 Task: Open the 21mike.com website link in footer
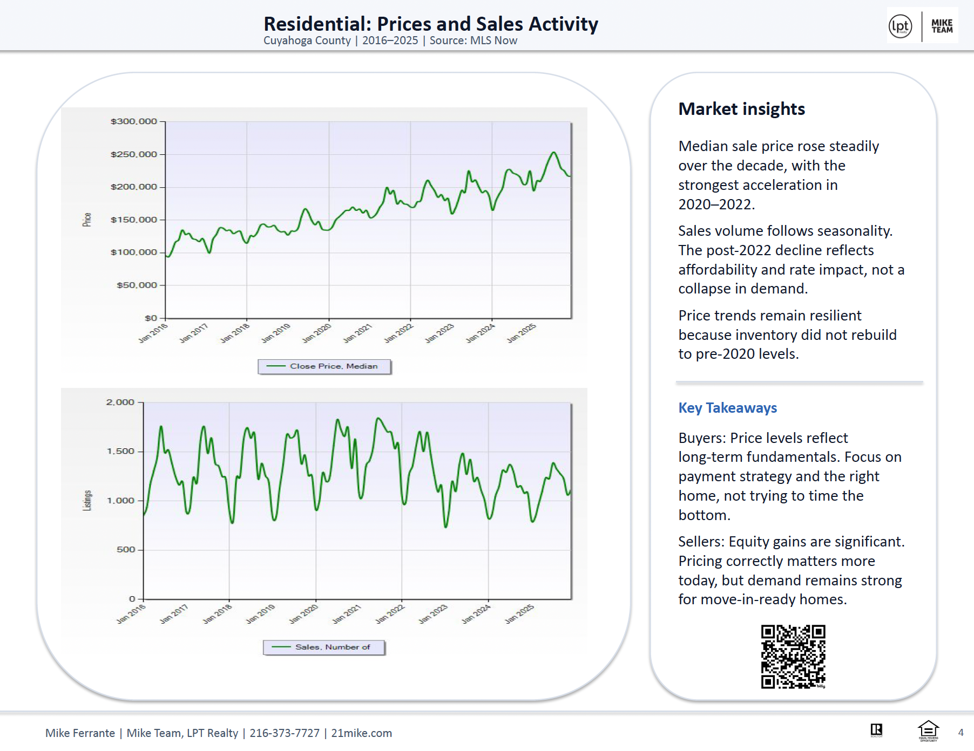361,733
